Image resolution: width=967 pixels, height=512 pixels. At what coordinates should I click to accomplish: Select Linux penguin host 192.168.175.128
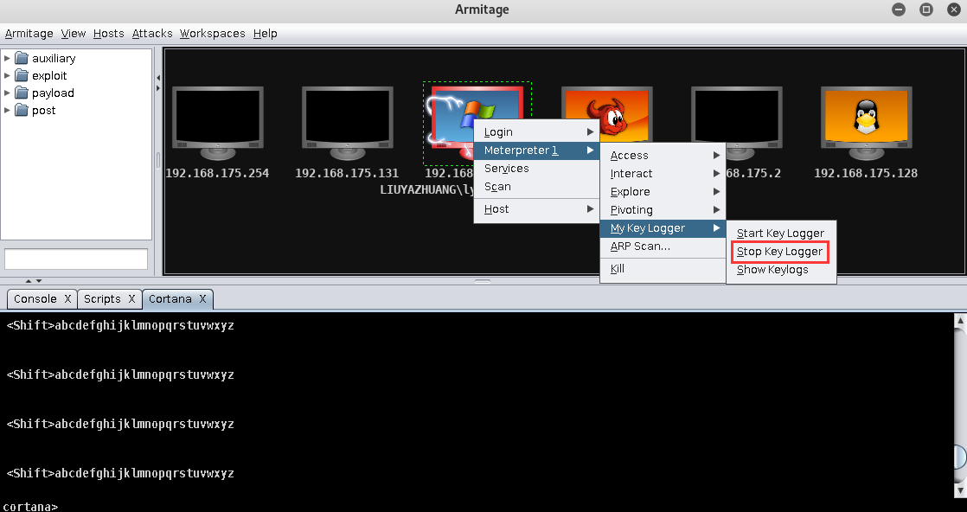[867, 122]
